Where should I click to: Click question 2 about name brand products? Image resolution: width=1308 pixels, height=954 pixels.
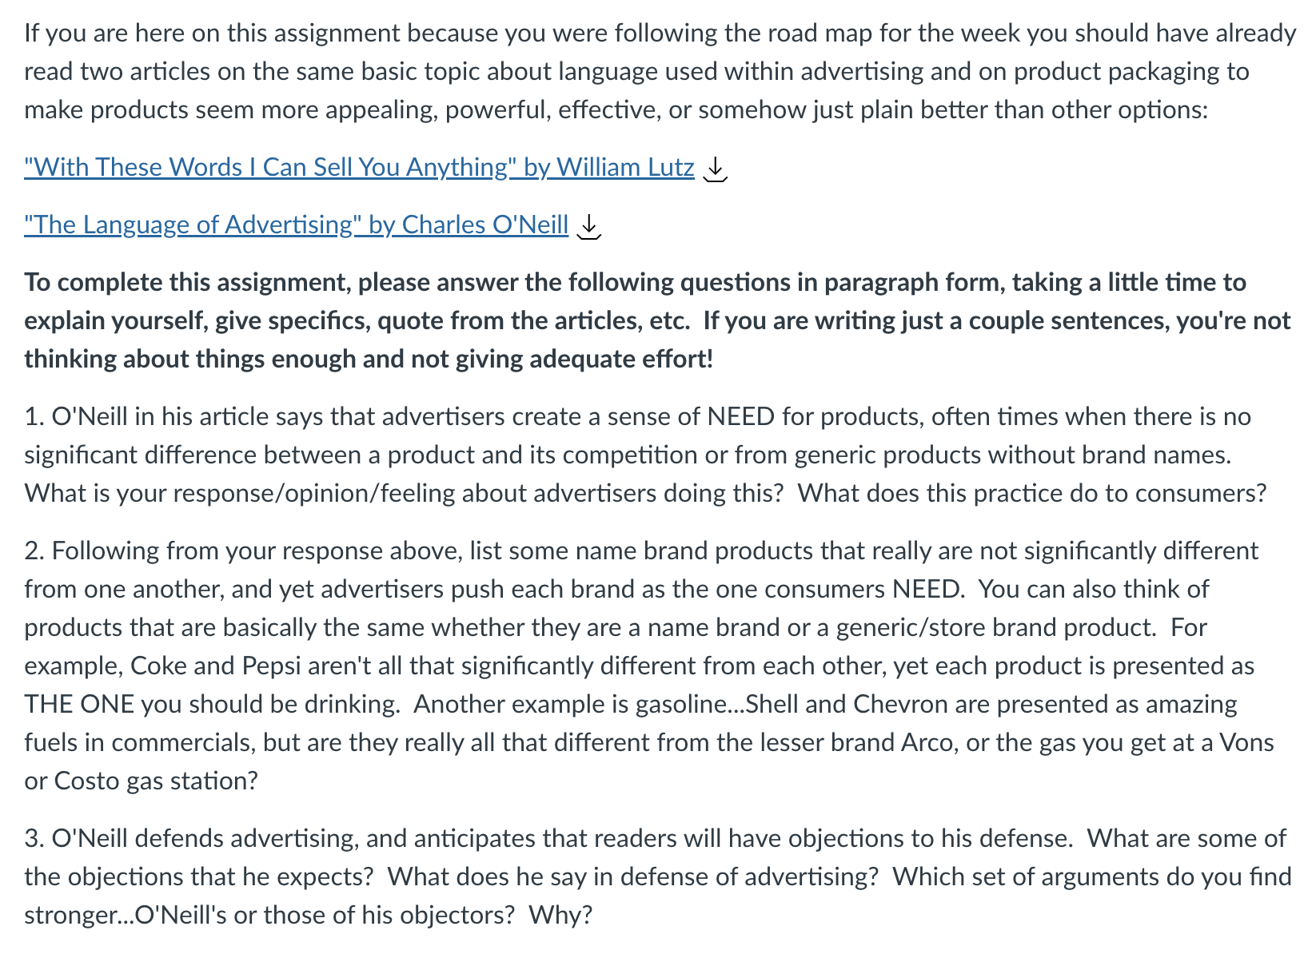[649, 666]
